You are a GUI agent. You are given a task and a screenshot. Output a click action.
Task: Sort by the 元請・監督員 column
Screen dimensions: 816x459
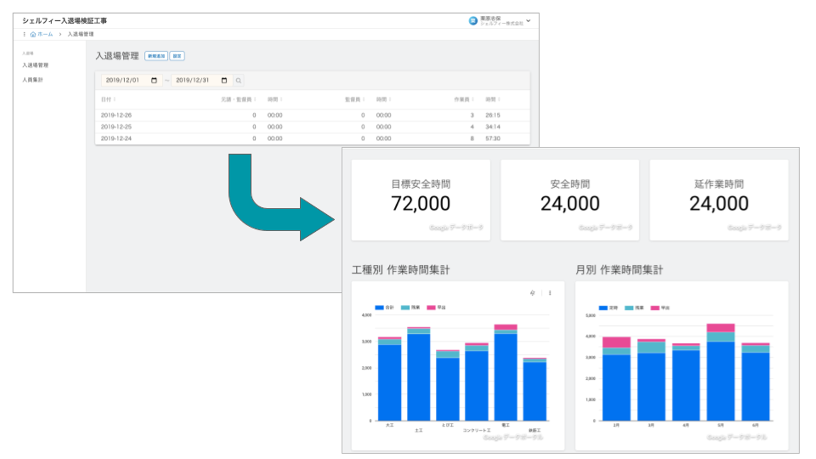[x=239, y=99]
